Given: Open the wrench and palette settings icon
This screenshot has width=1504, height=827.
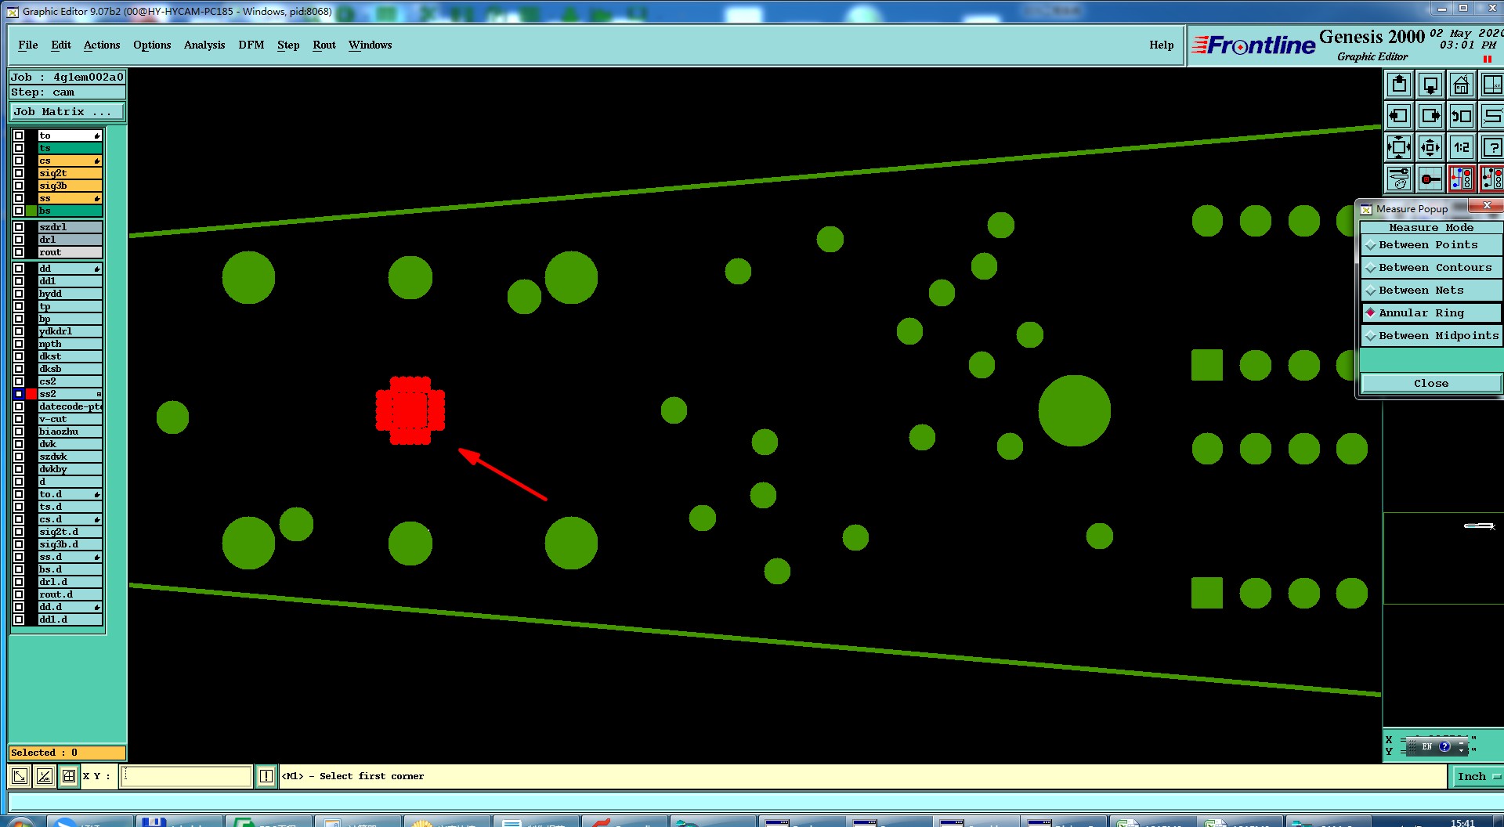Looking at the screenshot, I should click(1399, 179).
